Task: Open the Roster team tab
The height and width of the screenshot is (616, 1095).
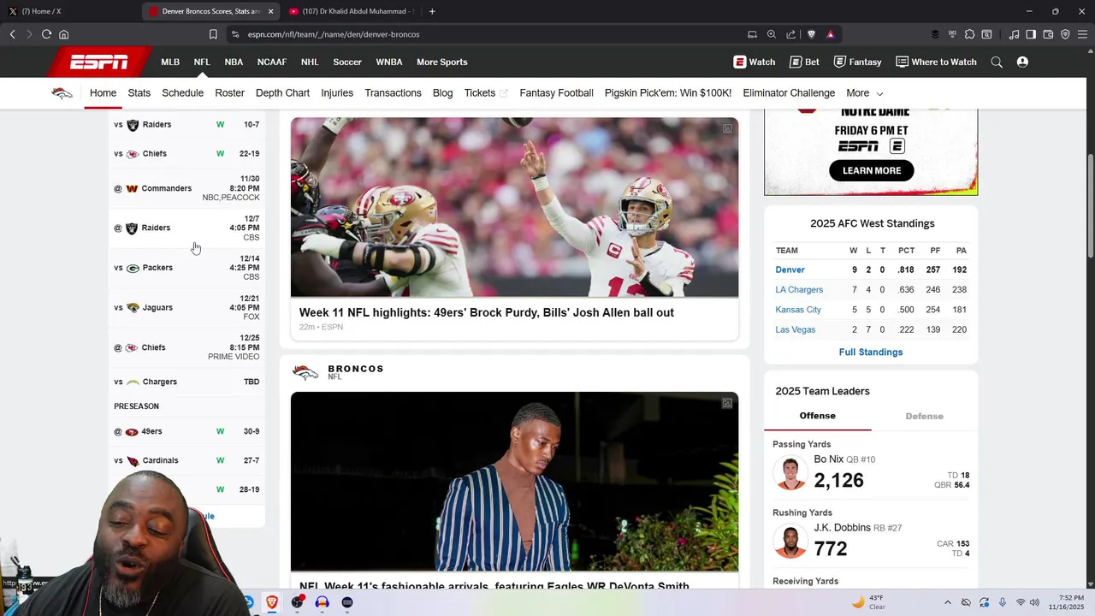Action: [229, 93]
